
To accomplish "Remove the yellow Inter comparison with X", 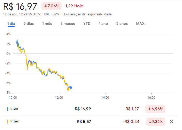I will pyautogui.click(x=172, y=121).
